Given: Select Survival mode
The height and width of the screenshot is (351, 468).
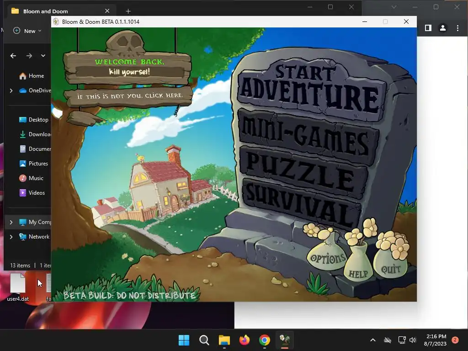Looking at the screenshot, I should tap(302, 204).
